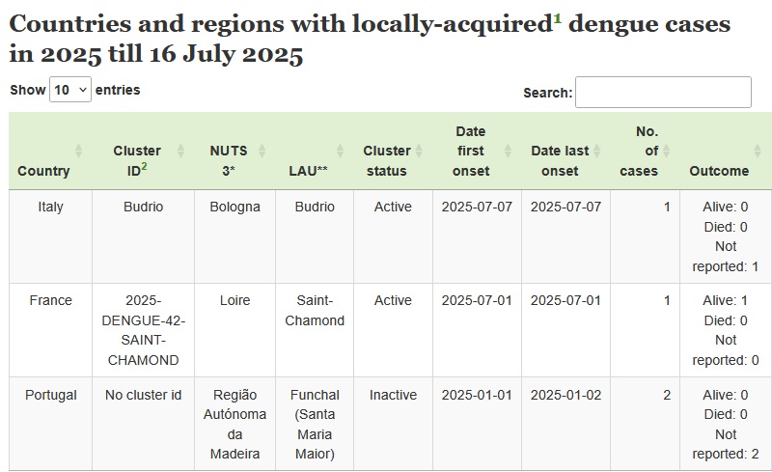772x472 pixels.
Task: Click the Outcome column header text
Action: click(719, 171)
